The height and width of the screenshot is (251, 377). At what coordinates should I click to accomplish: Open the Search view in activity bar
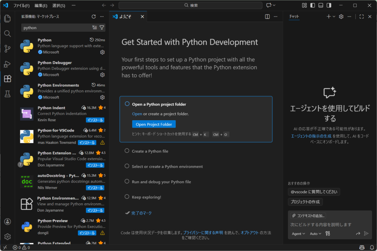7,33
